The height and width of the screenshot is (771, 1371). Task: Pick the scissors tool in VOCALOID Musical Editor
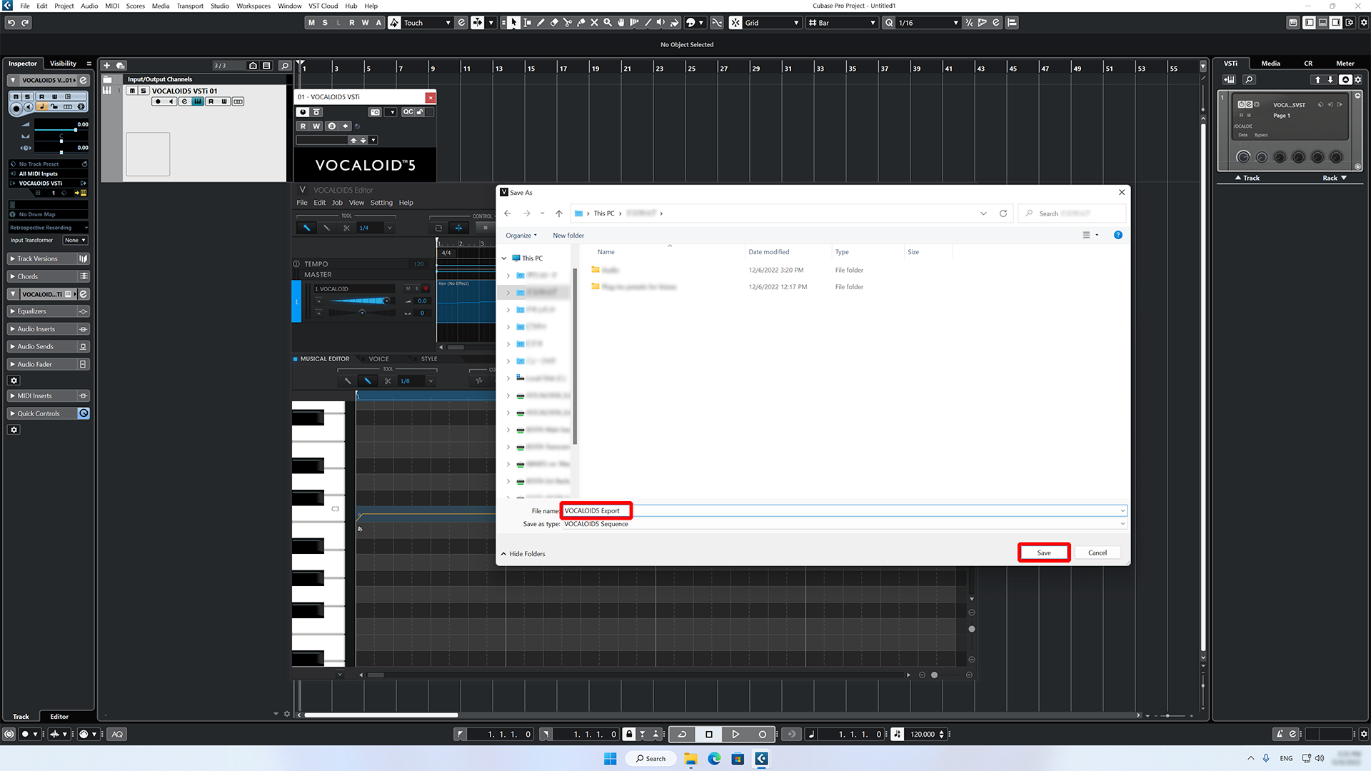pyautogui.click(x=388, y=381)
